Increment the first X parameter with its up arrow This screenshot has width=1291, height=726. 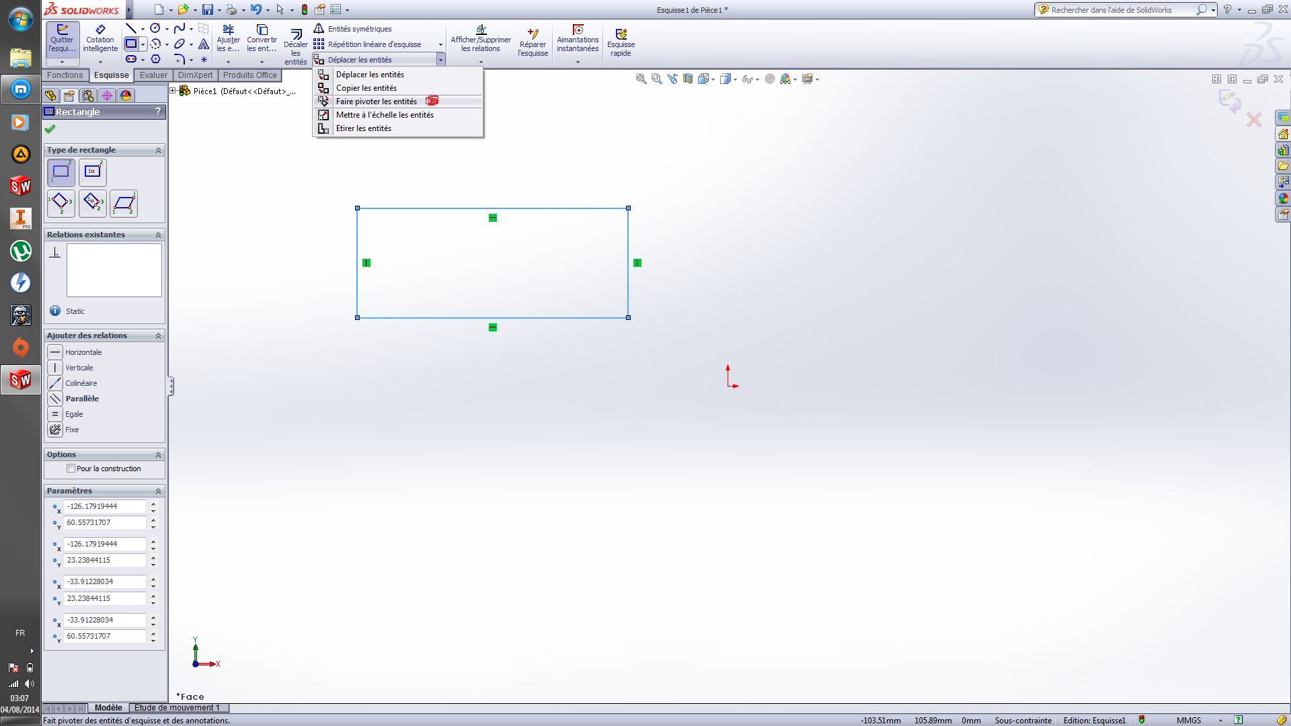coord(153,503)
